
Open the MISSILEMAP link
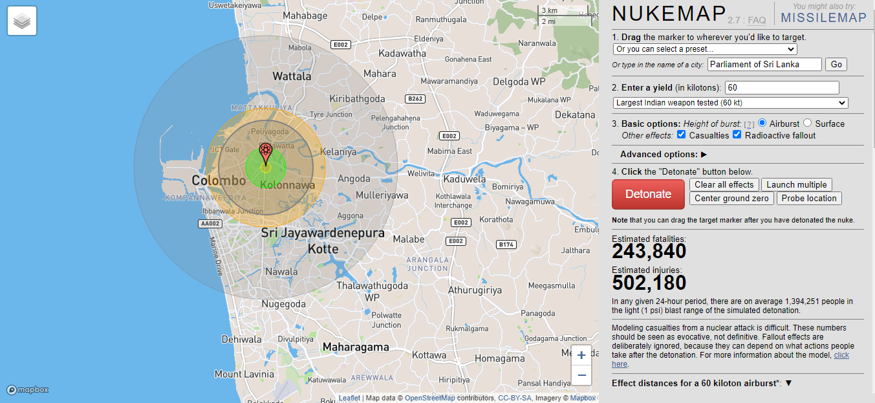pos(823,17)
